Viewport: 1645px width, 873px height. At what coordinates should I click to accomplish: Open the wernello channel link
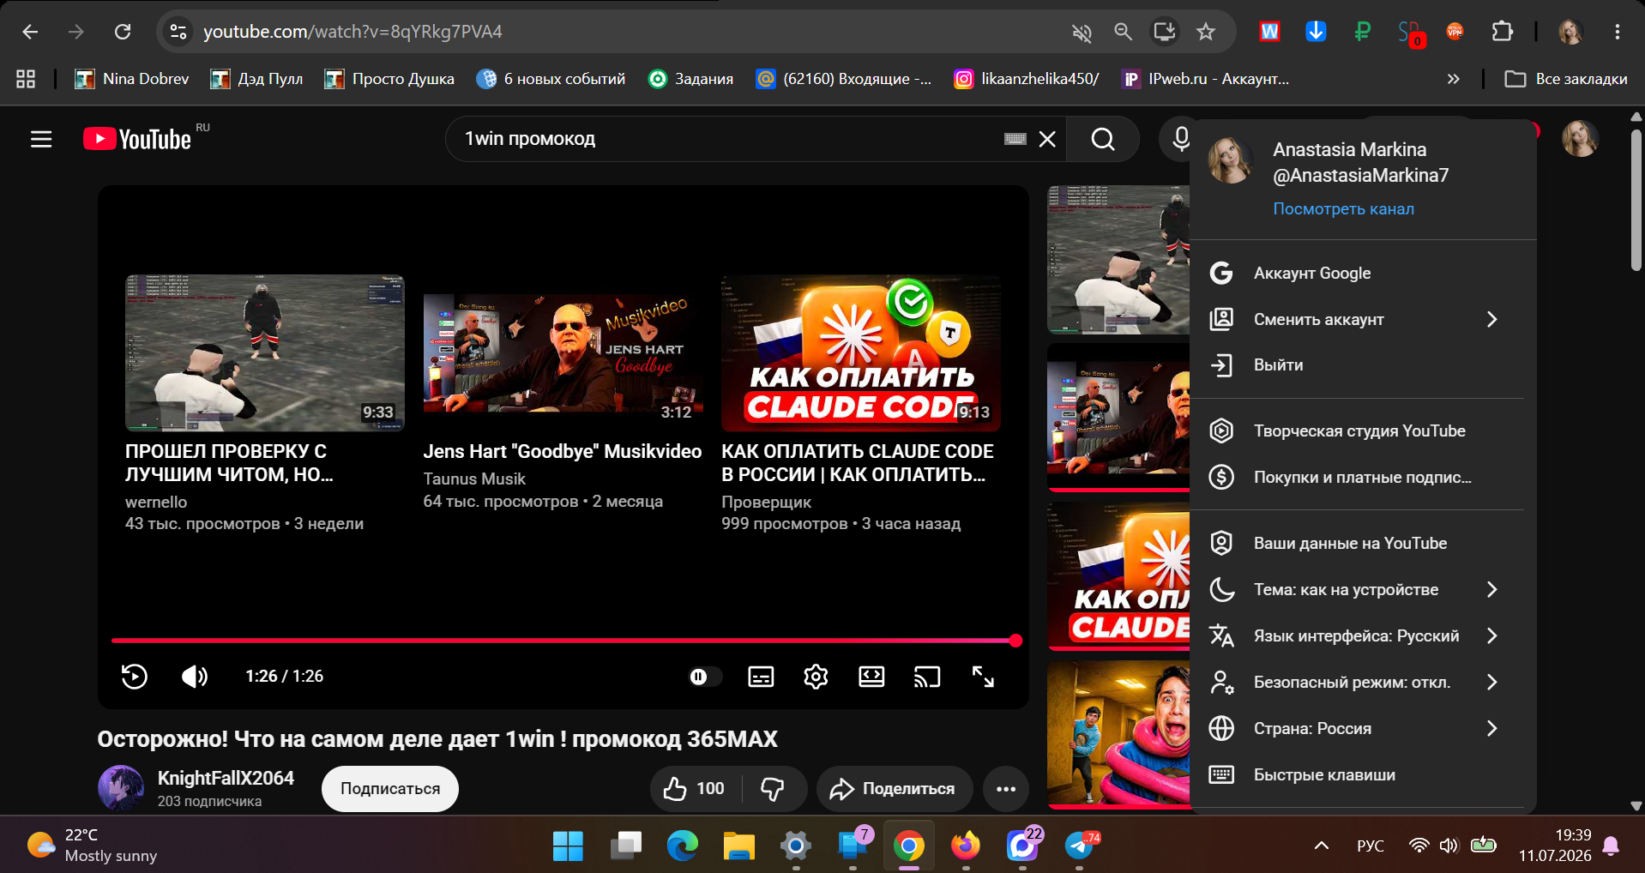click(156, 502)
